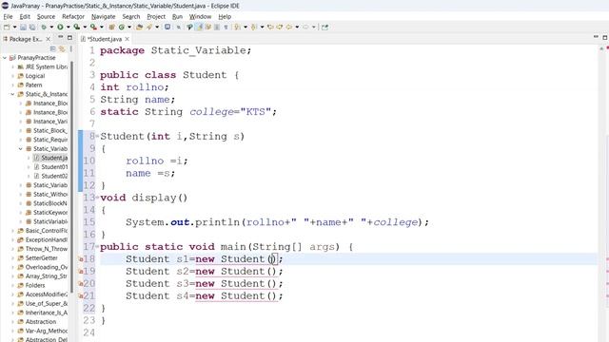Screen dimensions: 609x342
Task: Open the New file dropdown arrow
Action: click(15, 28)
